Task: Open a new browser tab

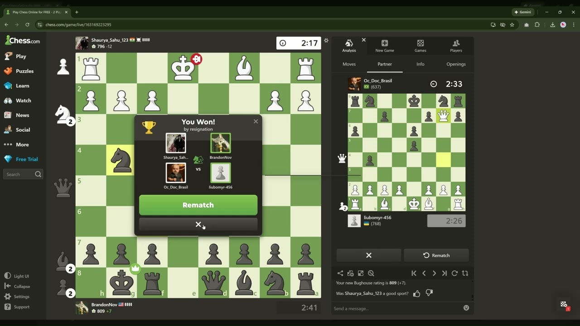Action: (x=77, y=12)
